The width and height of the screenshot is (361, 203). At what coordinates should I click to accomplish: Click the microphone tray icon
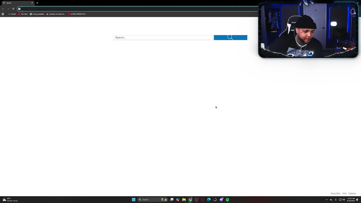(336, 200)
